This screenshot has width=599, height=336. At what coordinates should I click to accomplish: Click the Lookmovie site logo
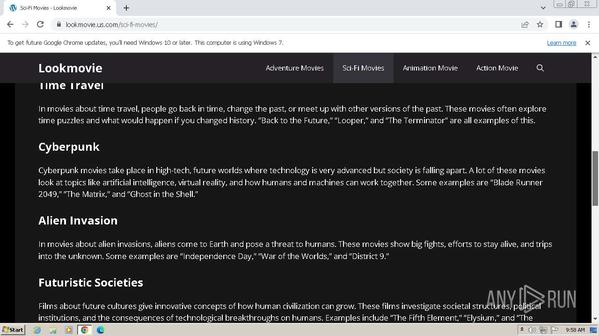pos(70,68)
